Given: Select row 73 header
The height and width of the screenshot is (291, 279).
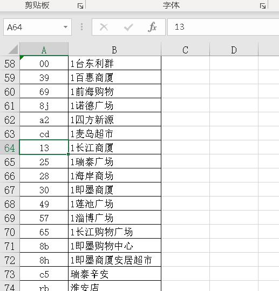Looking at the screenshot, I should coord(10,274).
